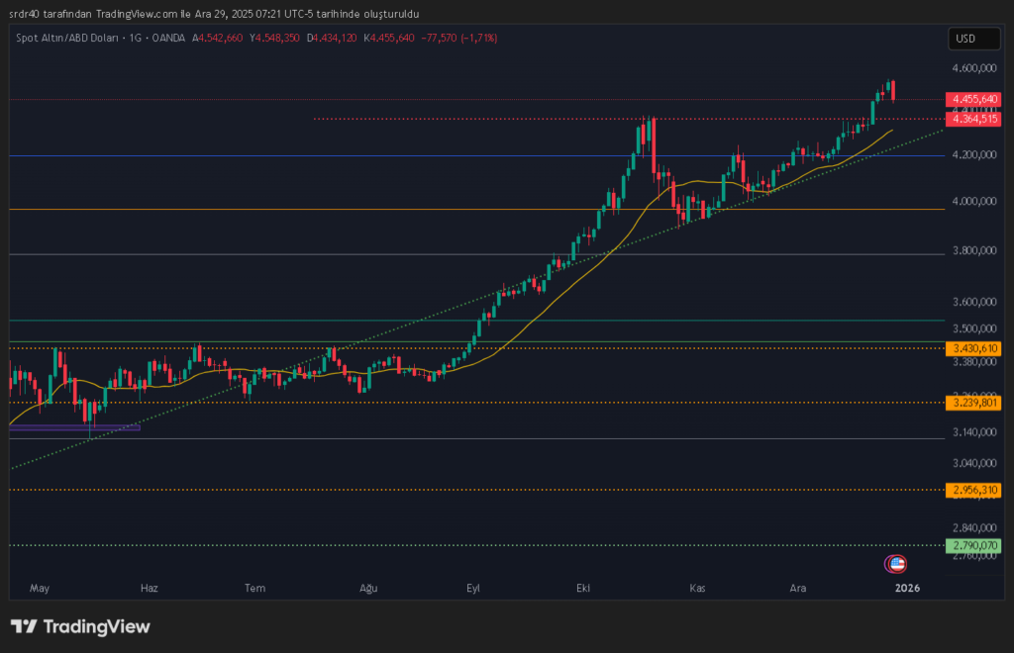Viewport: 1014px width, 653px height.
Task: Select the latest red candle at chart top
Action: pos(893,91)
